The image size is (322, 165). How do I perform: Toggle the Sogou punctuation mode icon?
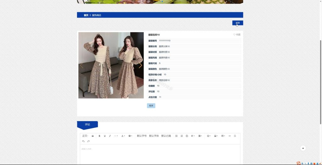point(305,163)
